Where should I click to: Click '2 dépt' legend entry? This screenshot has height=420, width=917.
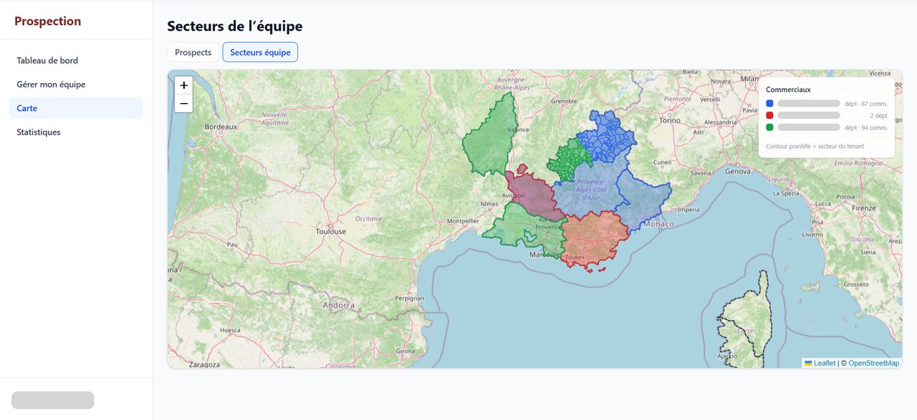coord(878,115)
